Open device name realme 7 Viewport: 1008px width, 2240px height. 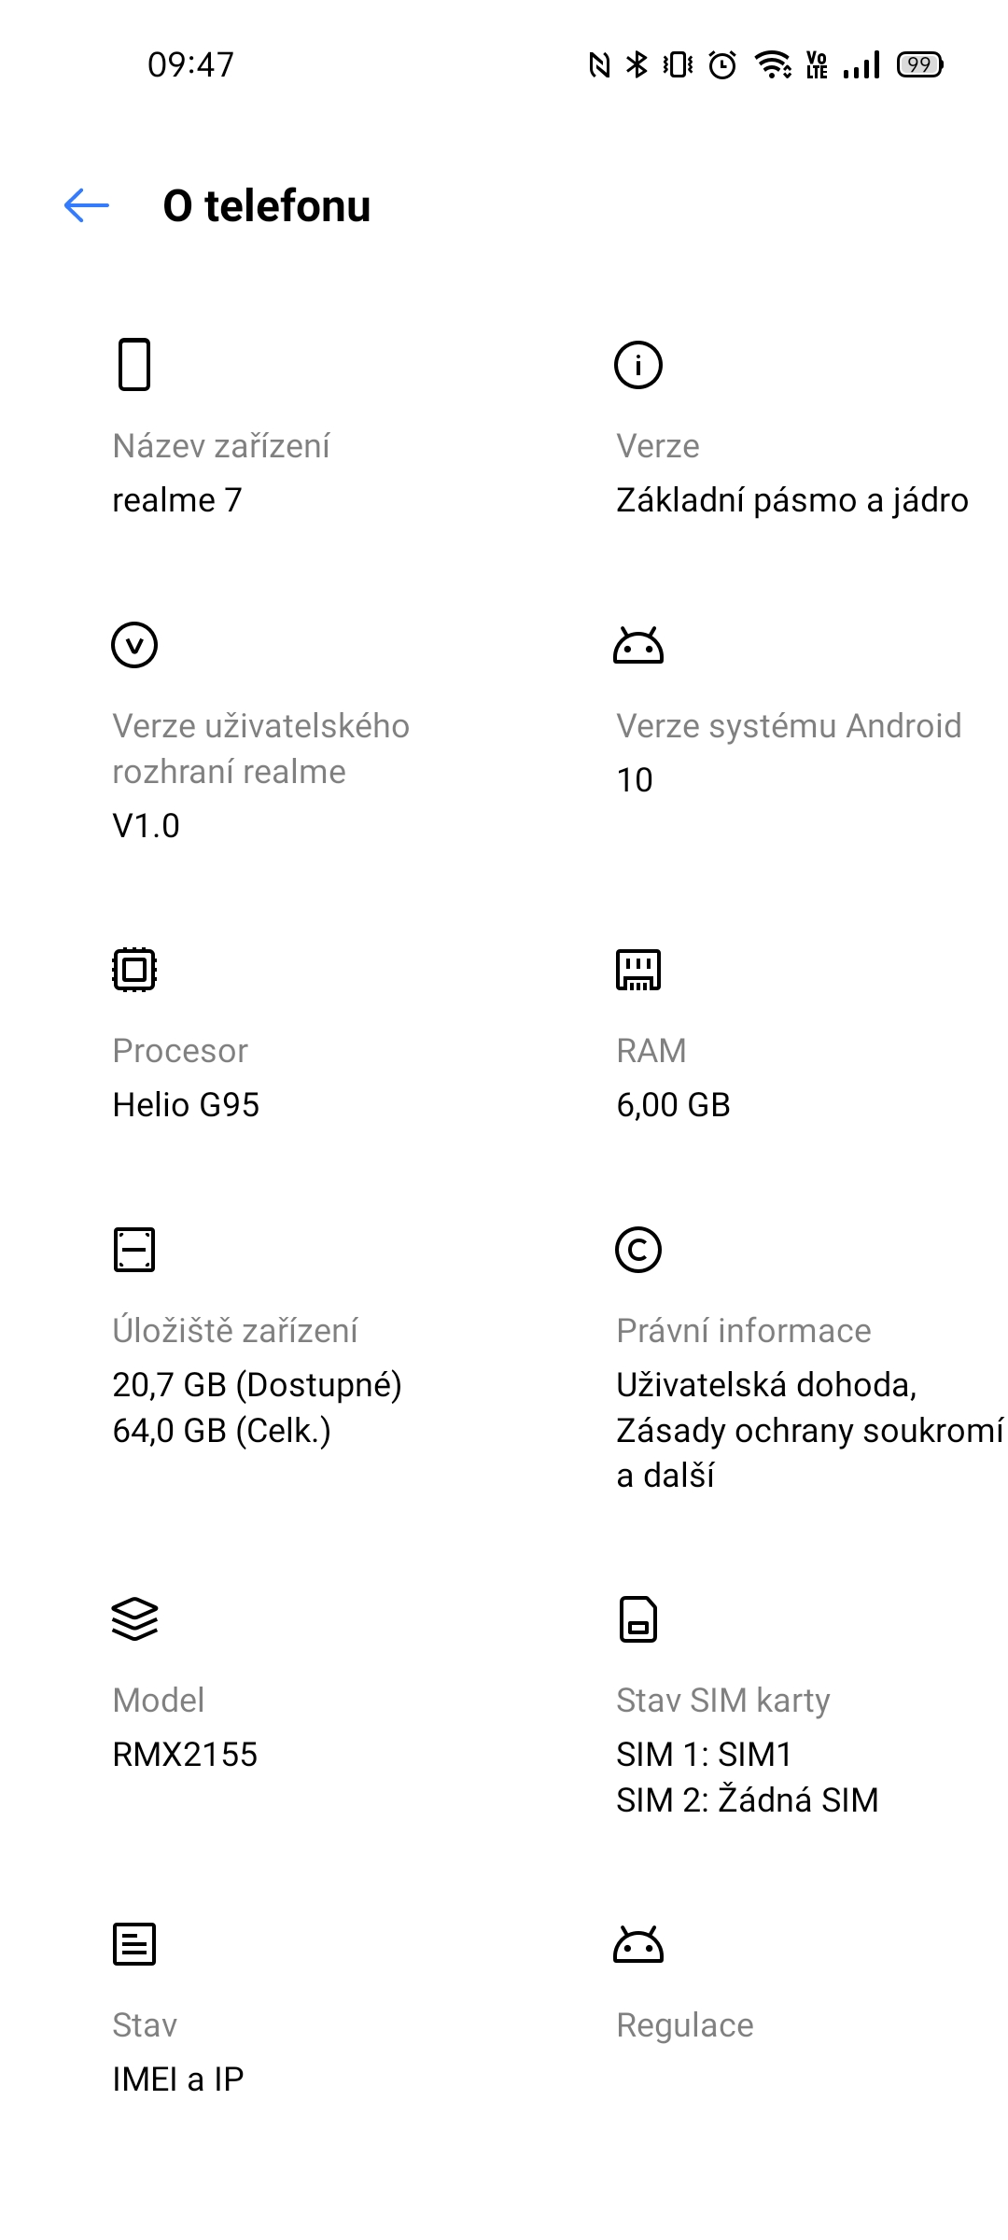click(177, 500)
